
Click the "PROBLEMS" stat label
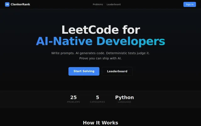point(73,102)
